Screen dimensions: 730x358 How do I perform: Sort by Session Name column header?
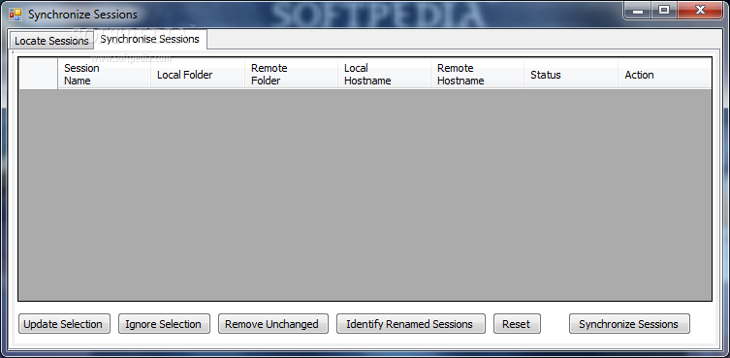coord(105,74)
